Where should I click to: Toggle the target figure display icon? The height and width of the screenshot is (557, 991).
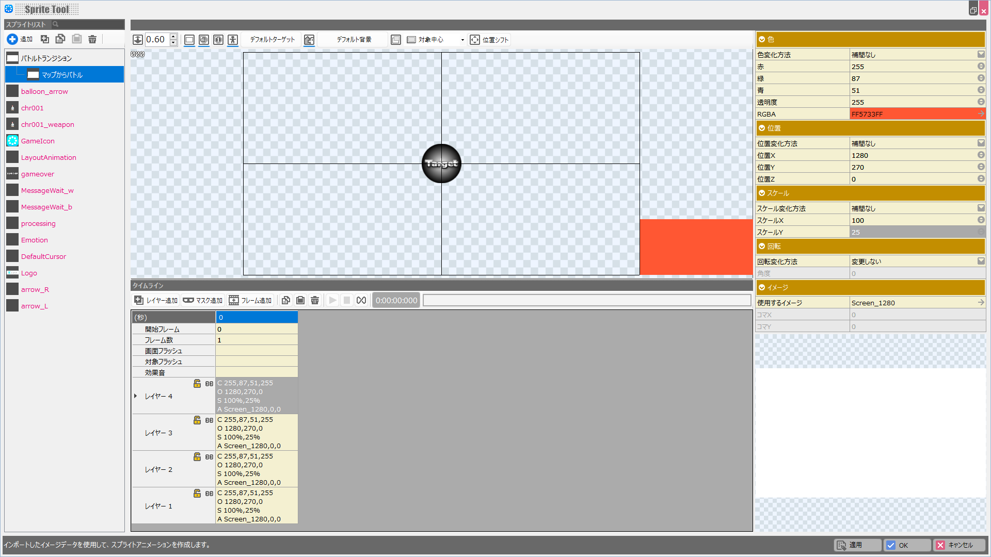click(x=233, y=40)
